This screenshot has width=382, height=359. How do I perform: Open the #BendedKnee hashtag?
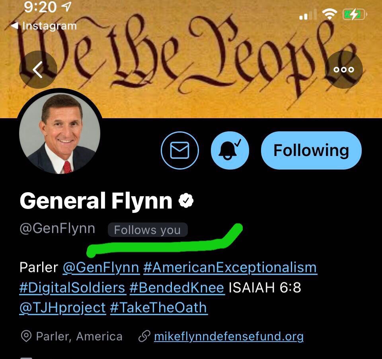pyautogui.click(x=177, y=287)
